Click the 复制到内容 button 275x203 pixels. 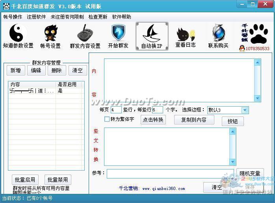[194, 120]
